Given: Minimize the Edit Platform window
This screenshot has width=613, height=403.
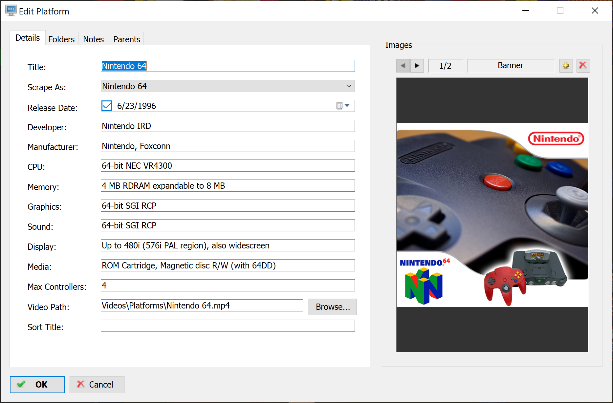Looking at the screenshot, I should 526,11.
